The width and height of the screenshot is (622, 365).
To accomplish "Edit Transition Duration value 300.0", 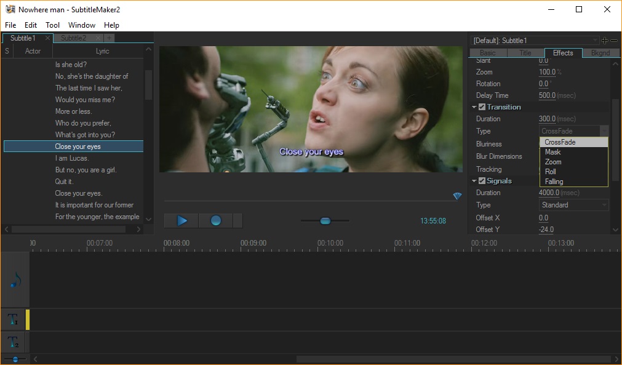I will pos(547,119).
